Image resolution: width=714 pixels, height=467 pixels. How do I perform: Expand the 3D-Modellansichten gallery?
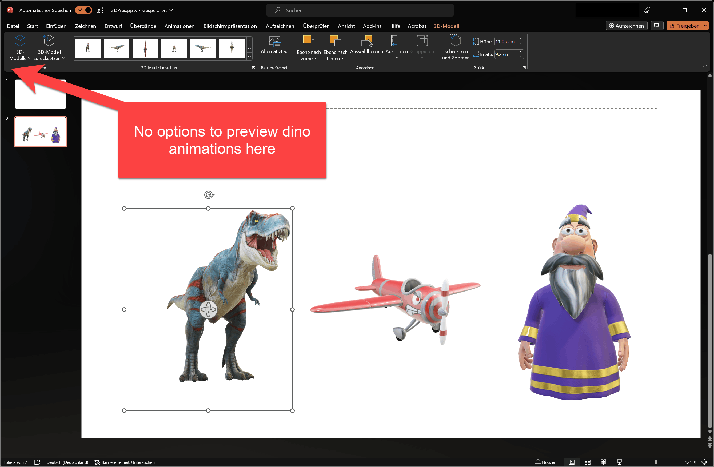pyautogui.click(x=250, y=56)
